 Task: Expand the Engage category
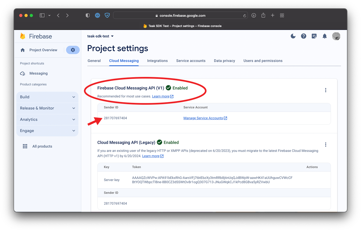click(47, 131)
